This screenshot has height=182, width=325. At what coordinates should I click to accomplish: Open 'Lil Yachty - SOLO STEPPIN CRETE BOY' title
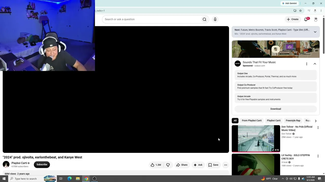click(x=296, y=157)
